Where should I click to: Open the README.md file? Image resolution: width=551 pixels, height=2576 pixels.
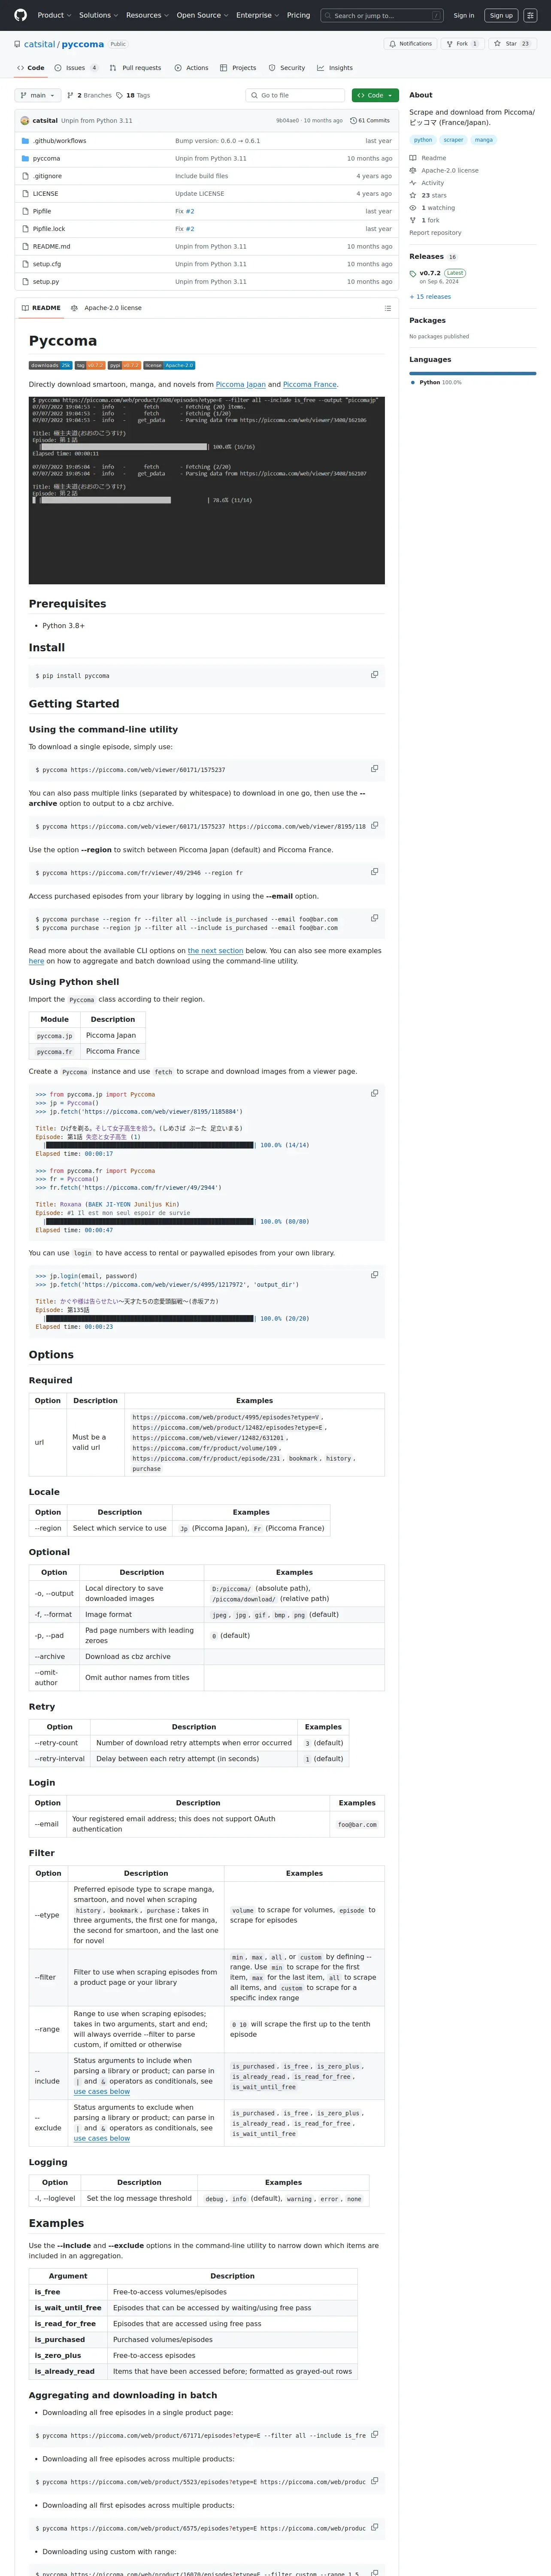[x=52, y=247]
